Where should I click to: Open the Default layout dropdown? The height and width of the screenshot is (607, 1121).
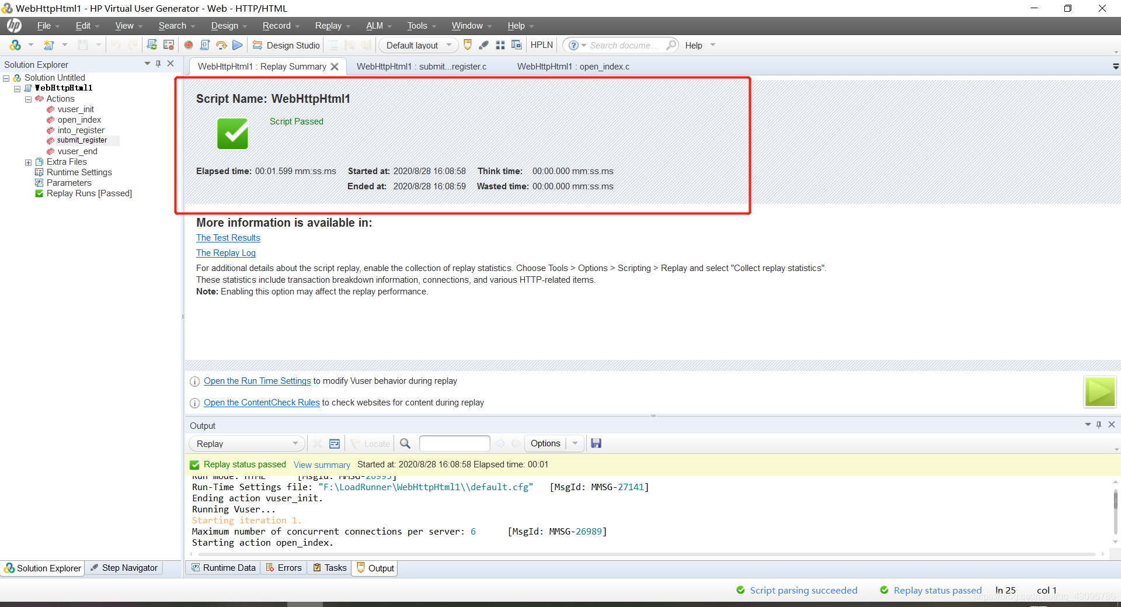coord(419,45)
